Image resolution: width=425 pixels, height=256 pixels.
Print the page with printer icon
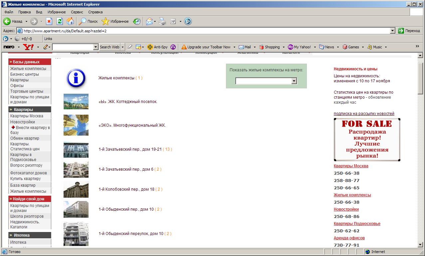pyautogui.click(x=162, y=21)
